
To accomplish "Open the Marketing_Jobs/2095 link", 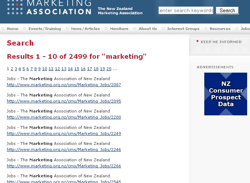I will coord(64,101).
